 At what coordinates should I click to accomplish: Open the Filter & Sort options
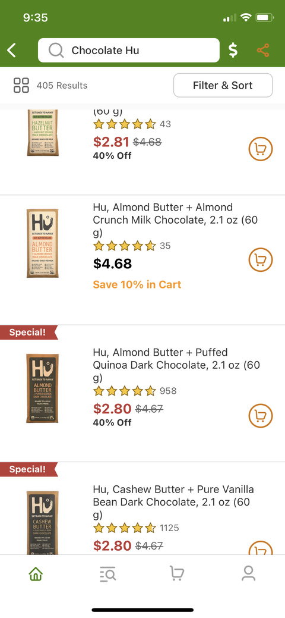click(223, 85)
